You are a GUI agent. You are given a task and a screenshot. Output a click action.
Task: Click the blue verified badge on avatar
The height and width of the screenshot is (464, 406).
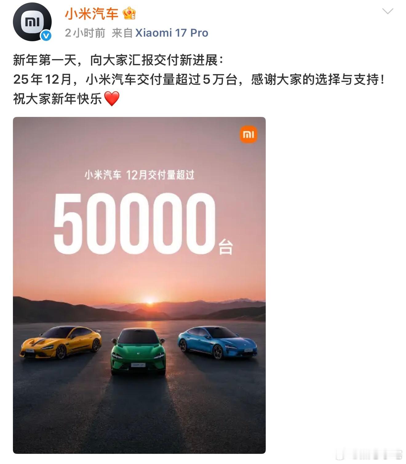pyautogui.click(x=46, y=36)
